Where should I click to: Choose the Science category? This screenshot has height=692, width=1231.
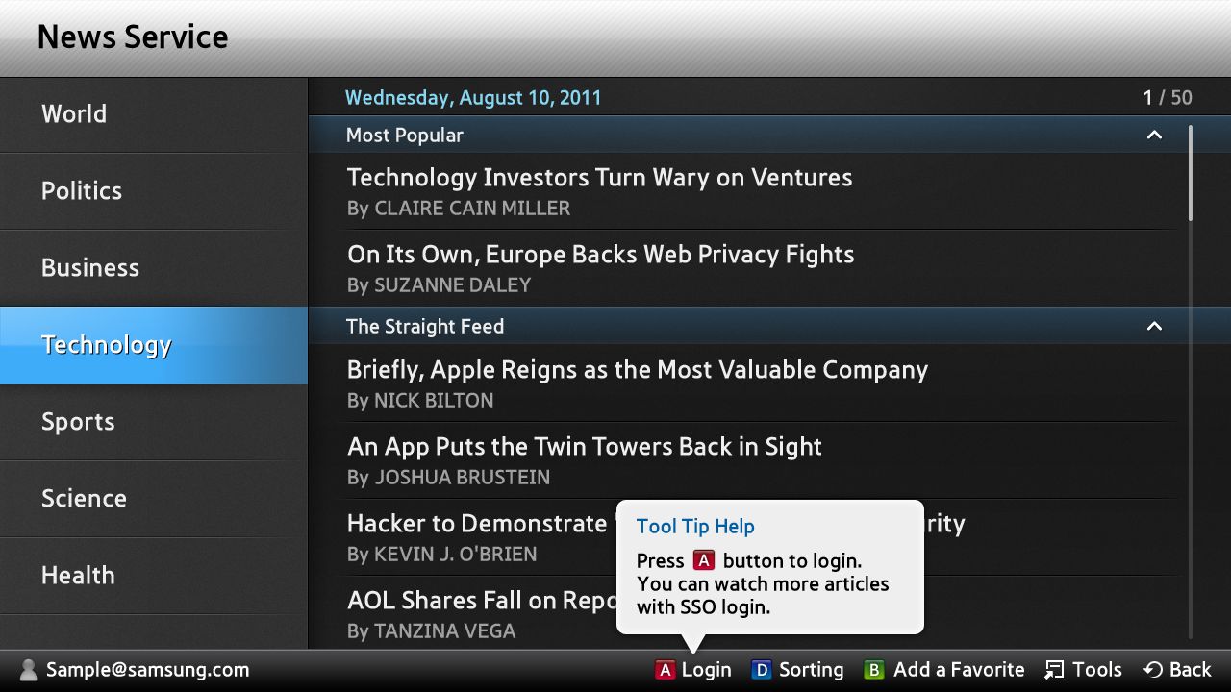point(154,499)
